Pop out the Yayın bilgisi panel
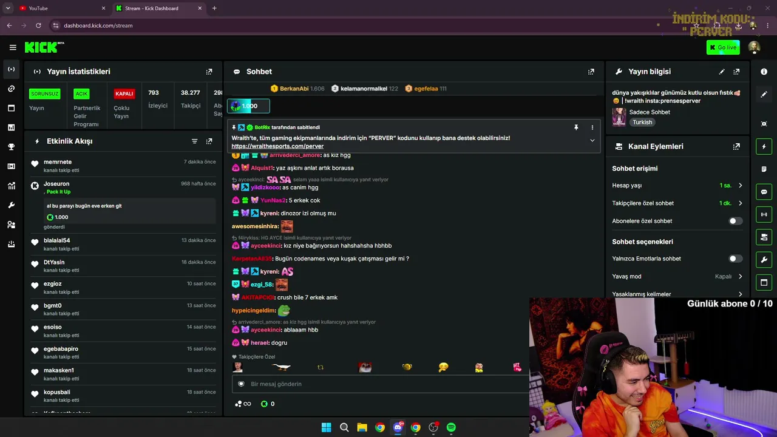Viewport: 777px width, 437px height. [736, 72]
